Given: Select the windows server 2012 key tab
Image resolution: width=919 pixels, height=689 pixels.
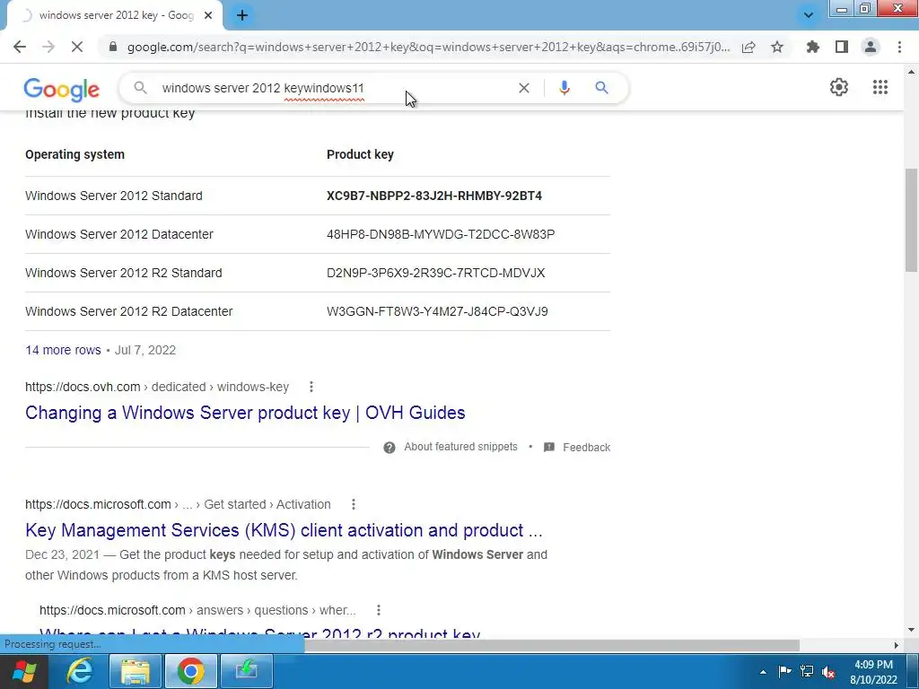Looking at the screenshot, I should point(116,15).
